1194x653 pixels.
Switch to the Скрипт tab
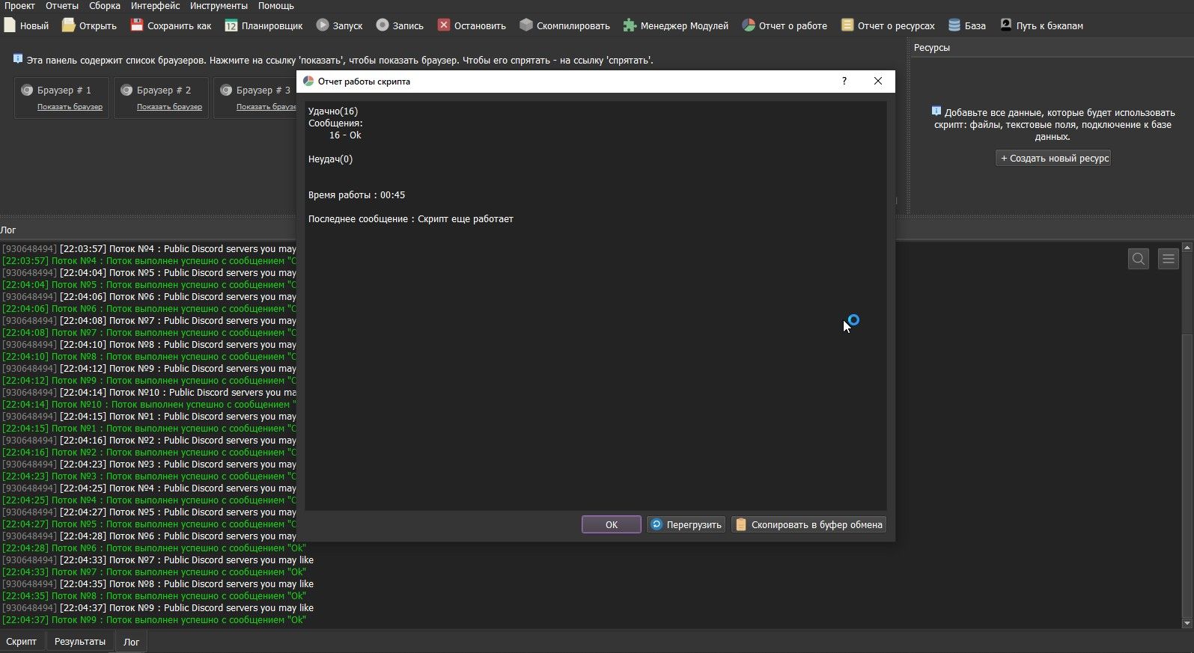tap(21, 642)
